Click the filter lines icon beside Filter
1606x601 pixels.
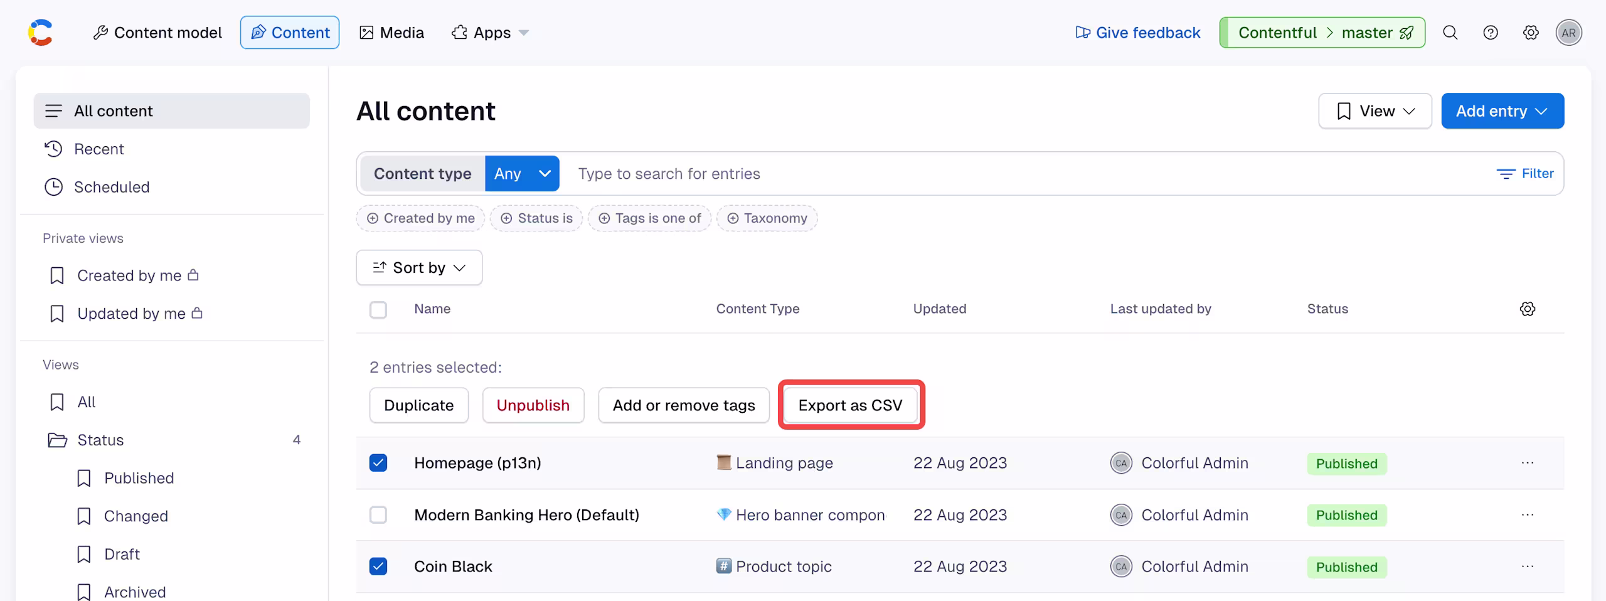pos(1506,174)
